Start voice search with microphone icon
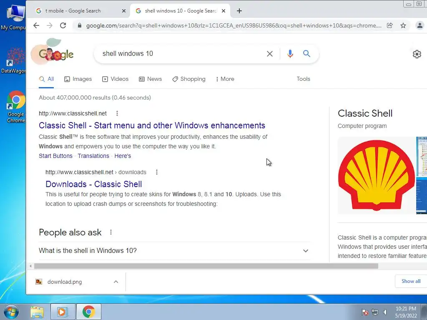 click(290, 54)
